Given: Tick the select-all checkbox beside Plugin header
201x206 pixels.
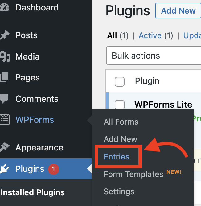Looking at the screenshot, I should point(120,82).
